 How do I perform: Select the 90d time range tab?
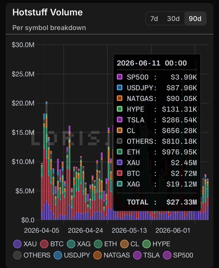tap(195, 19)
